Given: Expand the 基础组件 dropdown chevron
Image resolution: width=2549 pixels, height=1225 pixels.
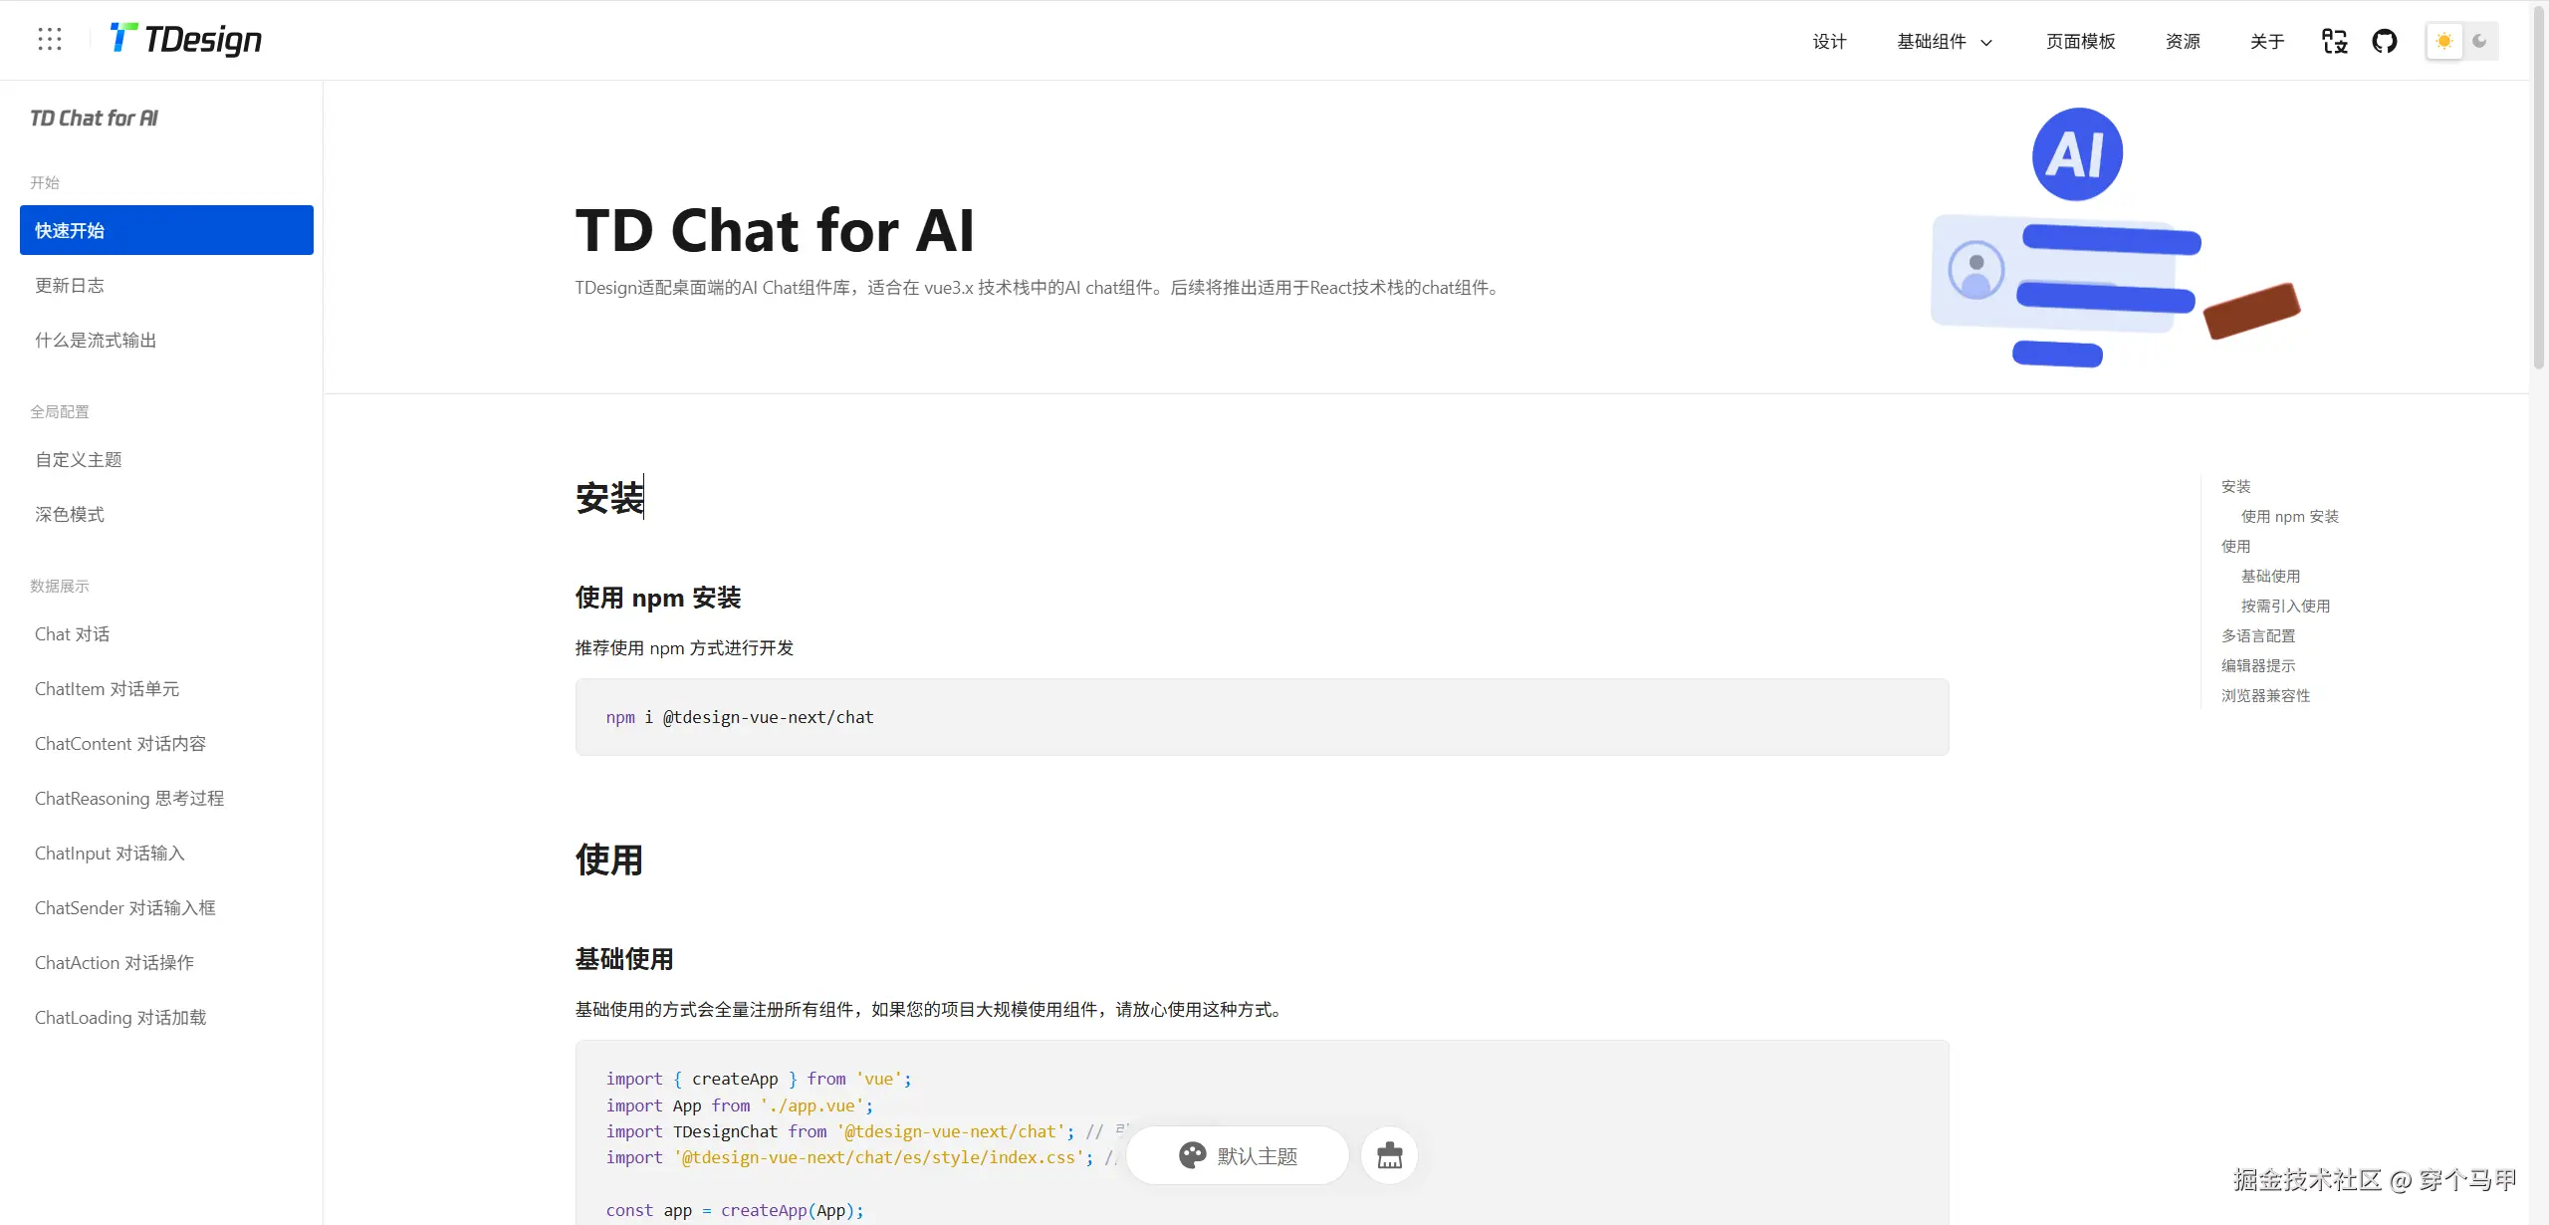Looking at the screenshot, I should 1987,43.
